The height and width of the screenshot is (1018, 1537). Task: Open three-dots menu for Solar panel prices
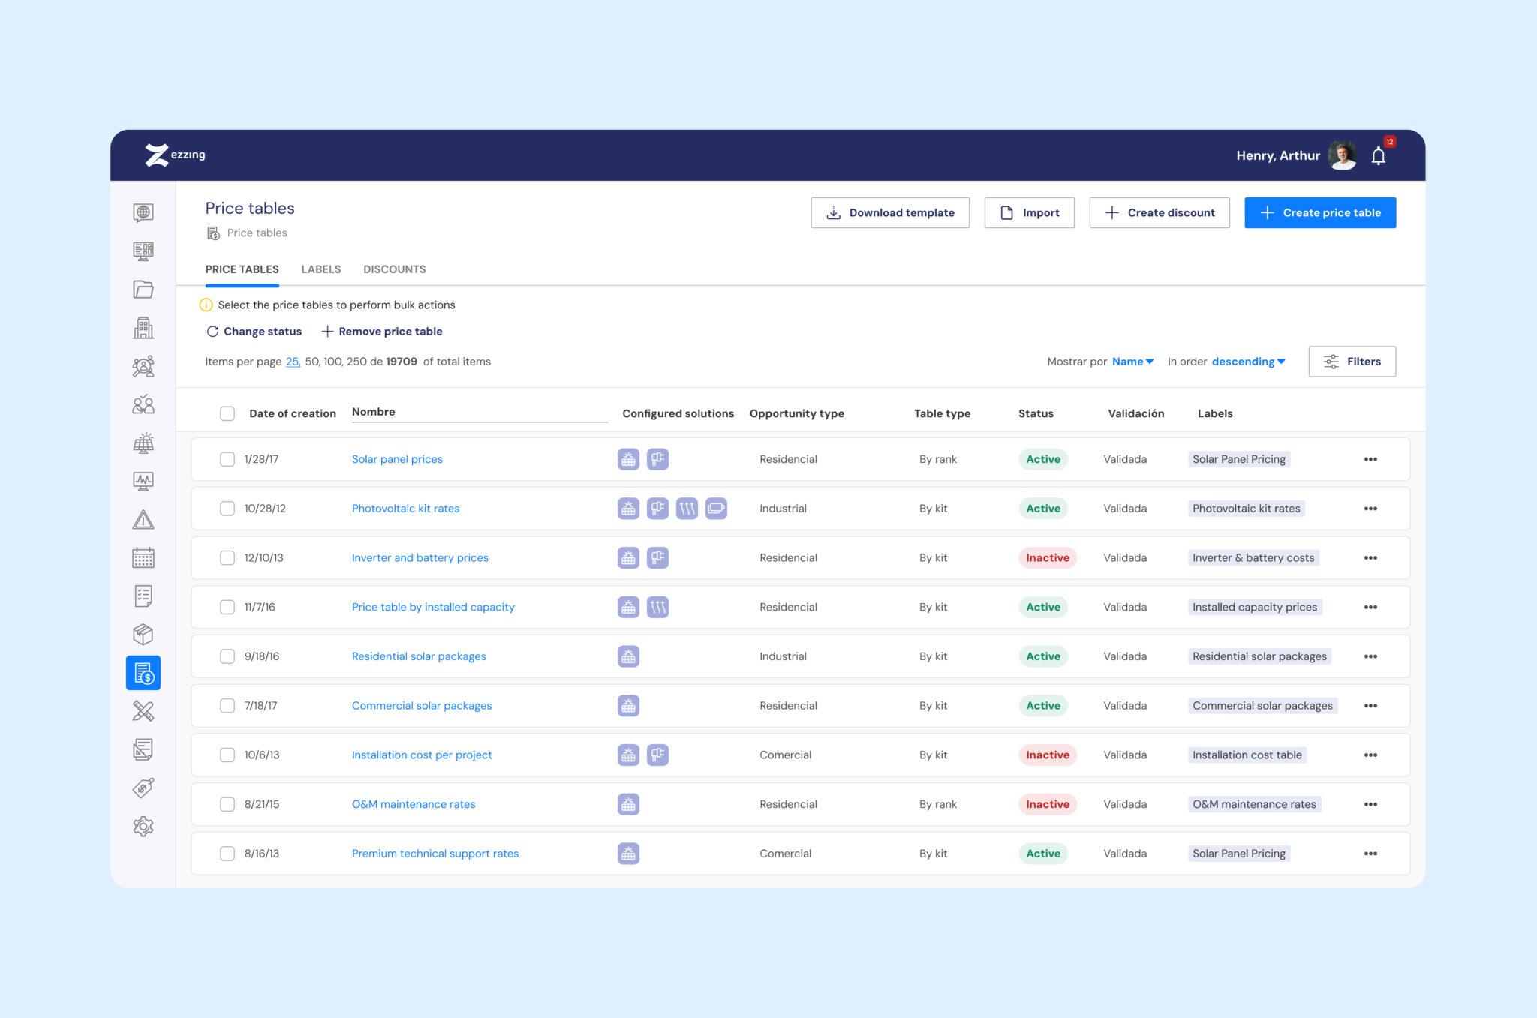(1370, 459)
